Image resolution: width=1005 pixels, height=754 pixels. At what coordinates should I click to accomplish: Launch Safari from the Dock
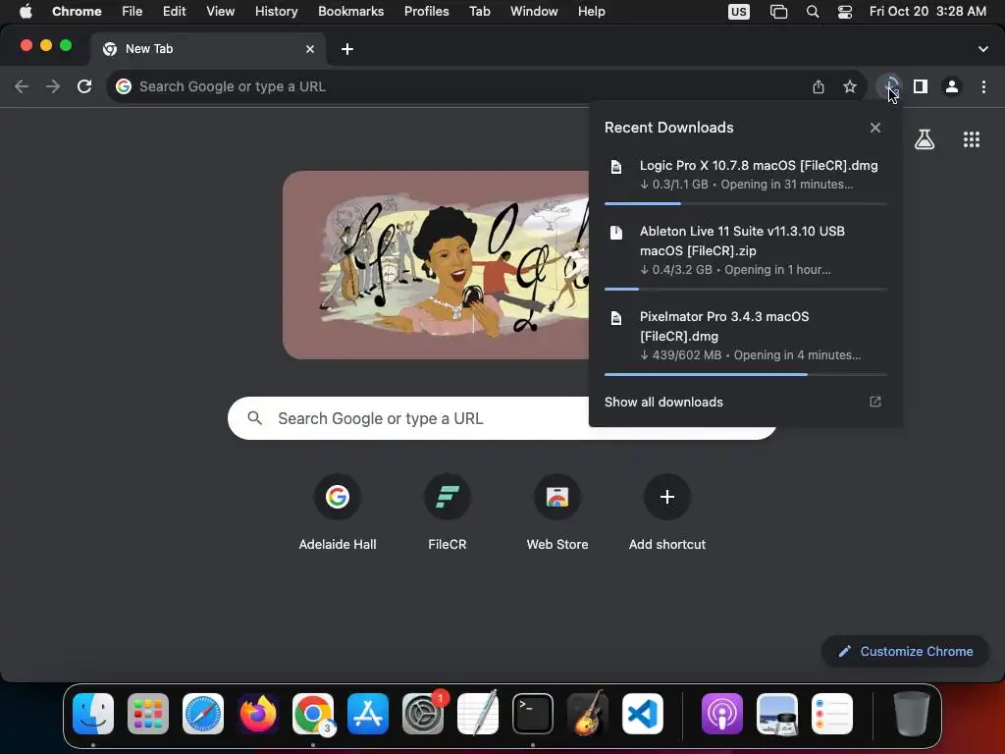click(x=203, y=714)
